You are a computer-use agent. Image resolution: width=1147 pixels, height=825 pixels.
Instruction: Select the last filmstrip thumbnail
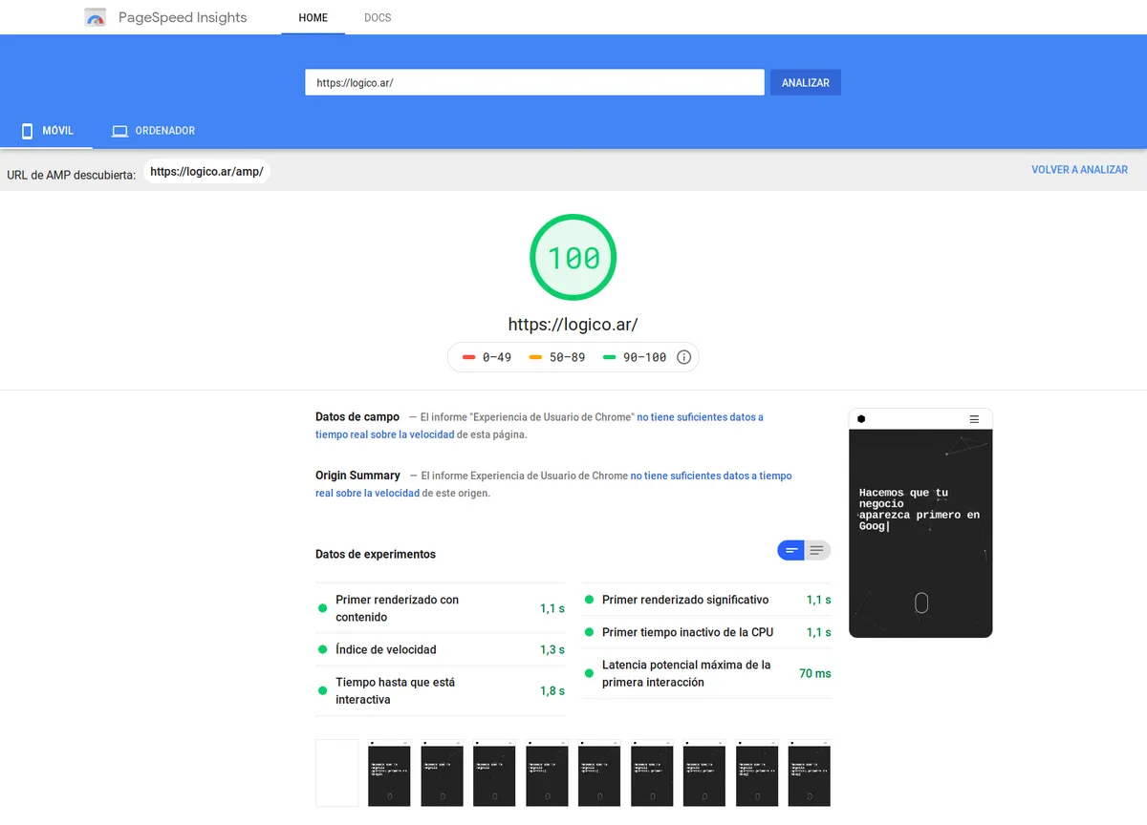810,773
